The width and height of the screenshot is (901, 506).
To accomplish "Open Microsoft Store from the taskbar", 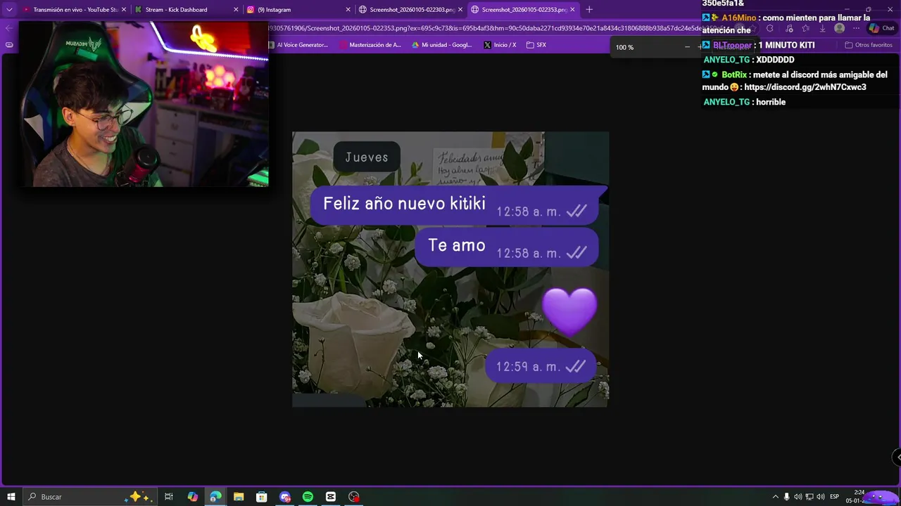I will [262, 497].
